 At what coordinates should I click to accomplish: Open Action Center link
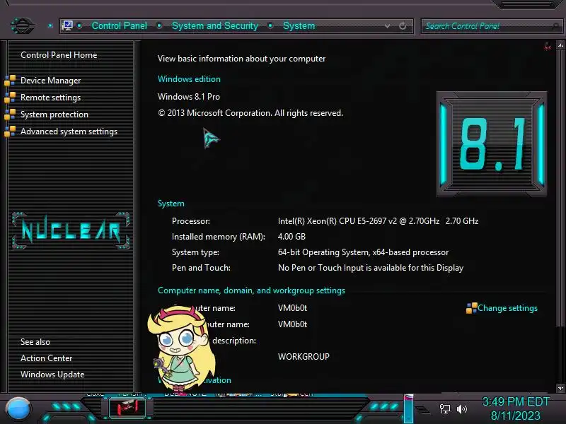46,358
